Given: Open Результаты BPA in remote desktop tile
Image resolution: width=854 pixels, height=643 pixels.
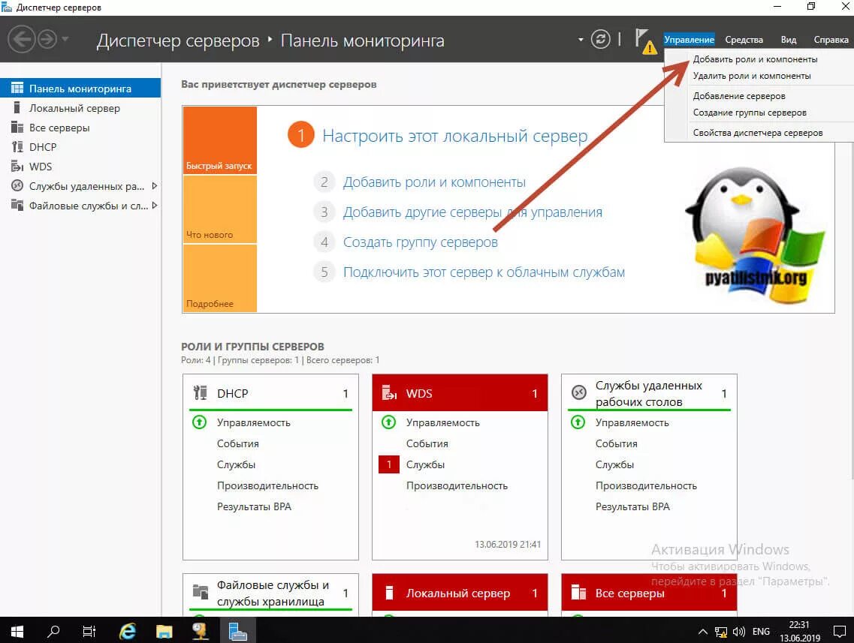Looking at the screenshot, I should pos(632,506).
